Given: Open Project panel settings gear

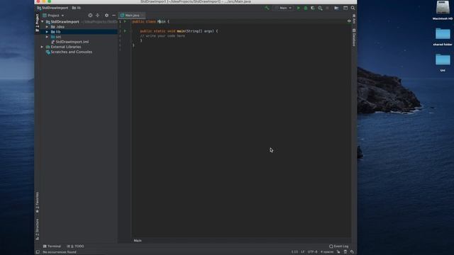Looking at the screenshot, I should (x=106, y=16).
